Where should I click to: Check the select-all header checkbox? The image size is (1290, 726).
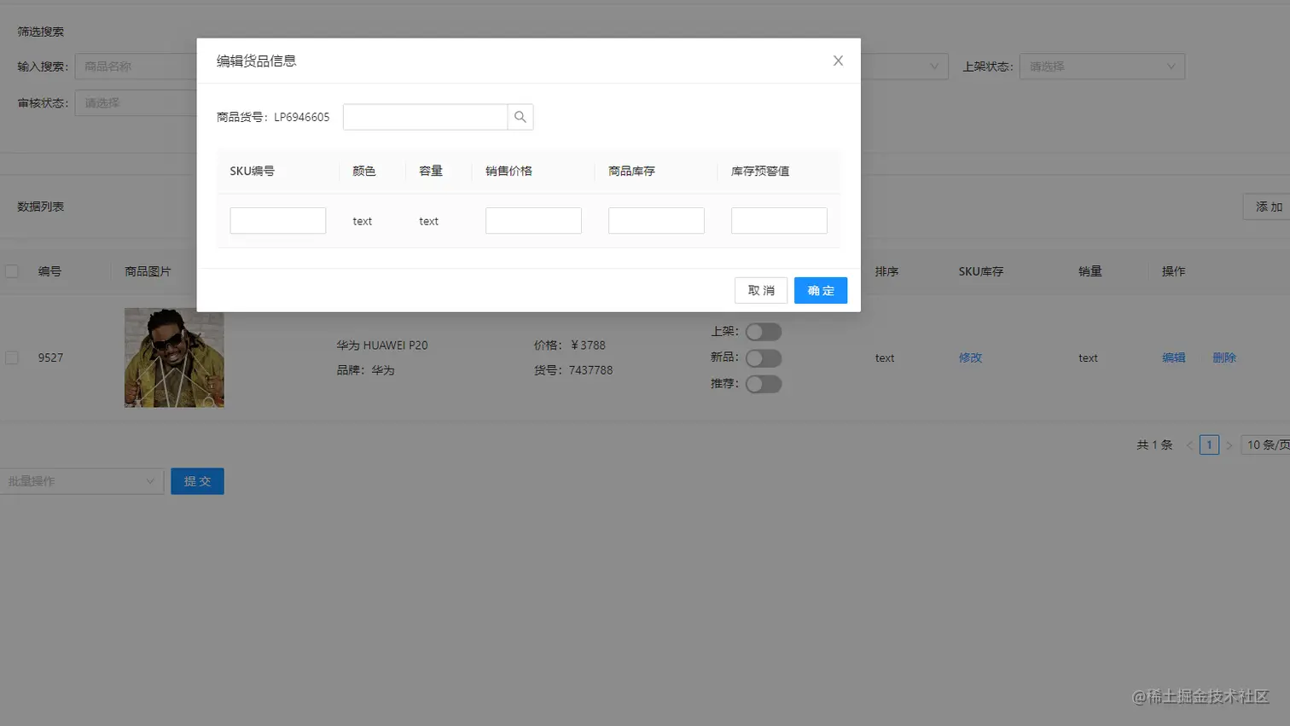pos(12,271)
